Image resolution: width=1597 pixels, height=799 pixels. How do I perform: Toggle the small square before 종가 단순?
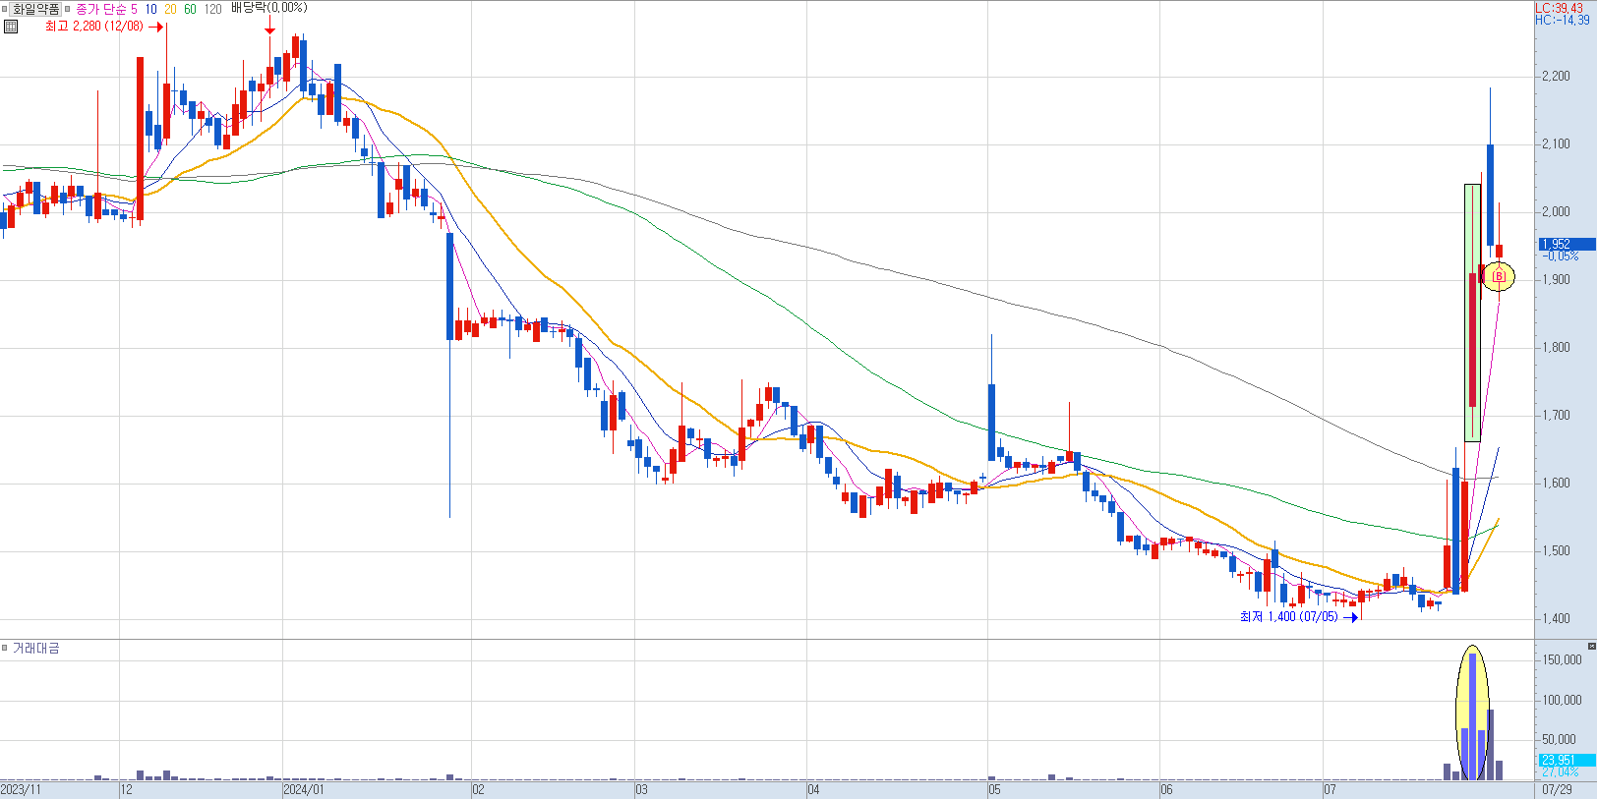click(x=68, y=9)
